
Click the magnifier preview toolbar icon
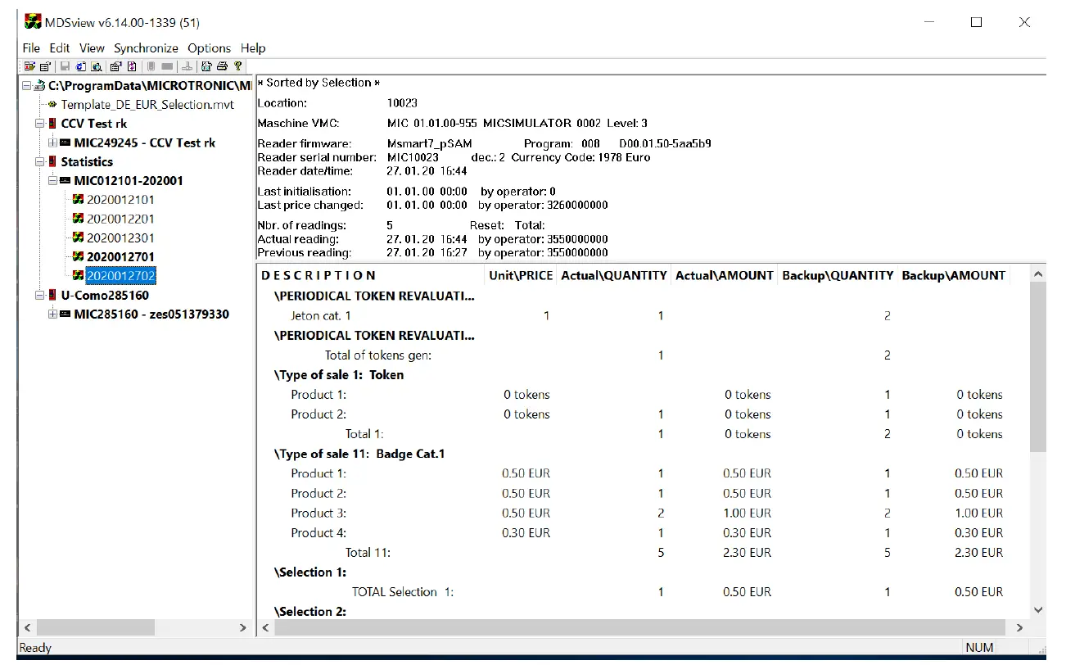pos(95,66)
